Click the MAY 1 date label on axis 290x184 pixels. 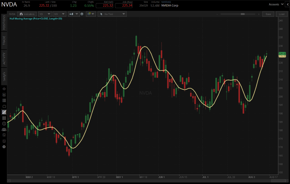click(x=119, y=177)
